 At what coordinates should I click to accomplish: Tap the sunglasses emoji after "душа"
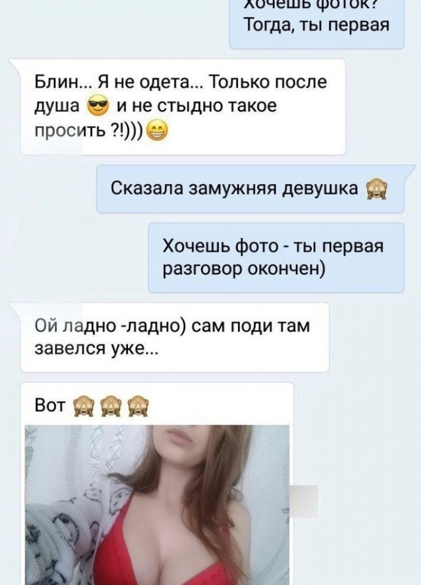click(x=97, y=107)
